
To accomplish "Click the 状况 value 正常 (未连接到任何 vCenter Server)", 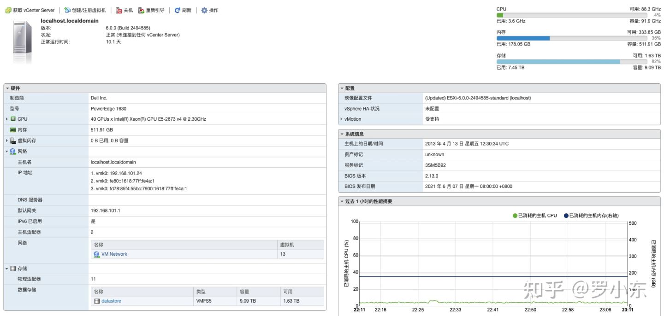I will (x=142, y=35).
